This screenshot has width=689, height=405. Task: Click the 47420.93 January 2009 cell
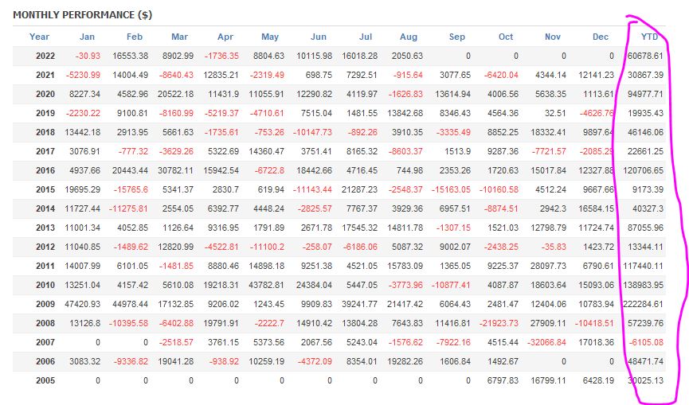78,304
